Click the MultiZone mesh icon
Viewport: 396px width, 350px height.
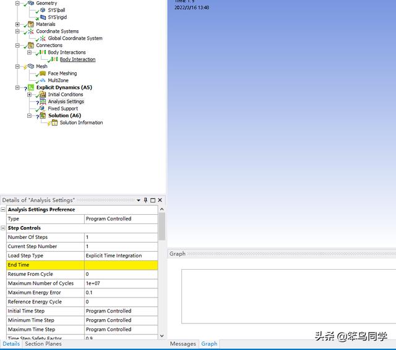43,80
